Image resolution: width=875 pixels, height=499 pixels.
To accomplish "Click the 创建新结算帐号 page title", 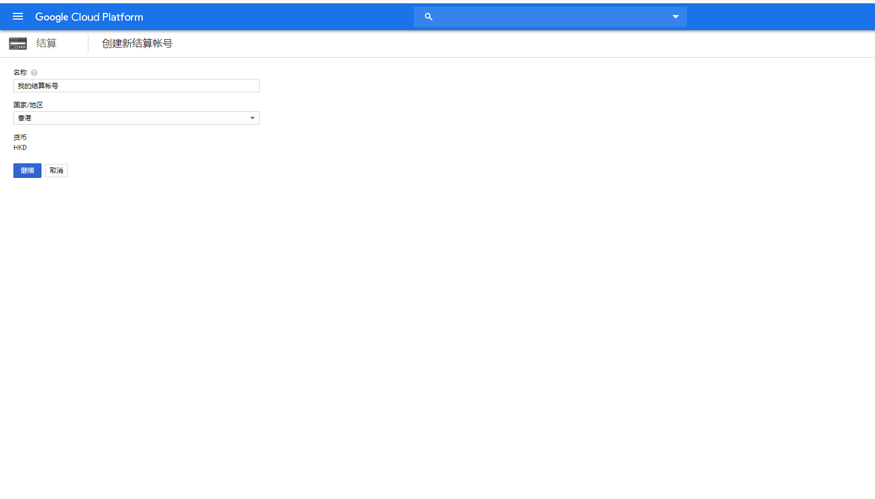I will click(x=137, y=44).
